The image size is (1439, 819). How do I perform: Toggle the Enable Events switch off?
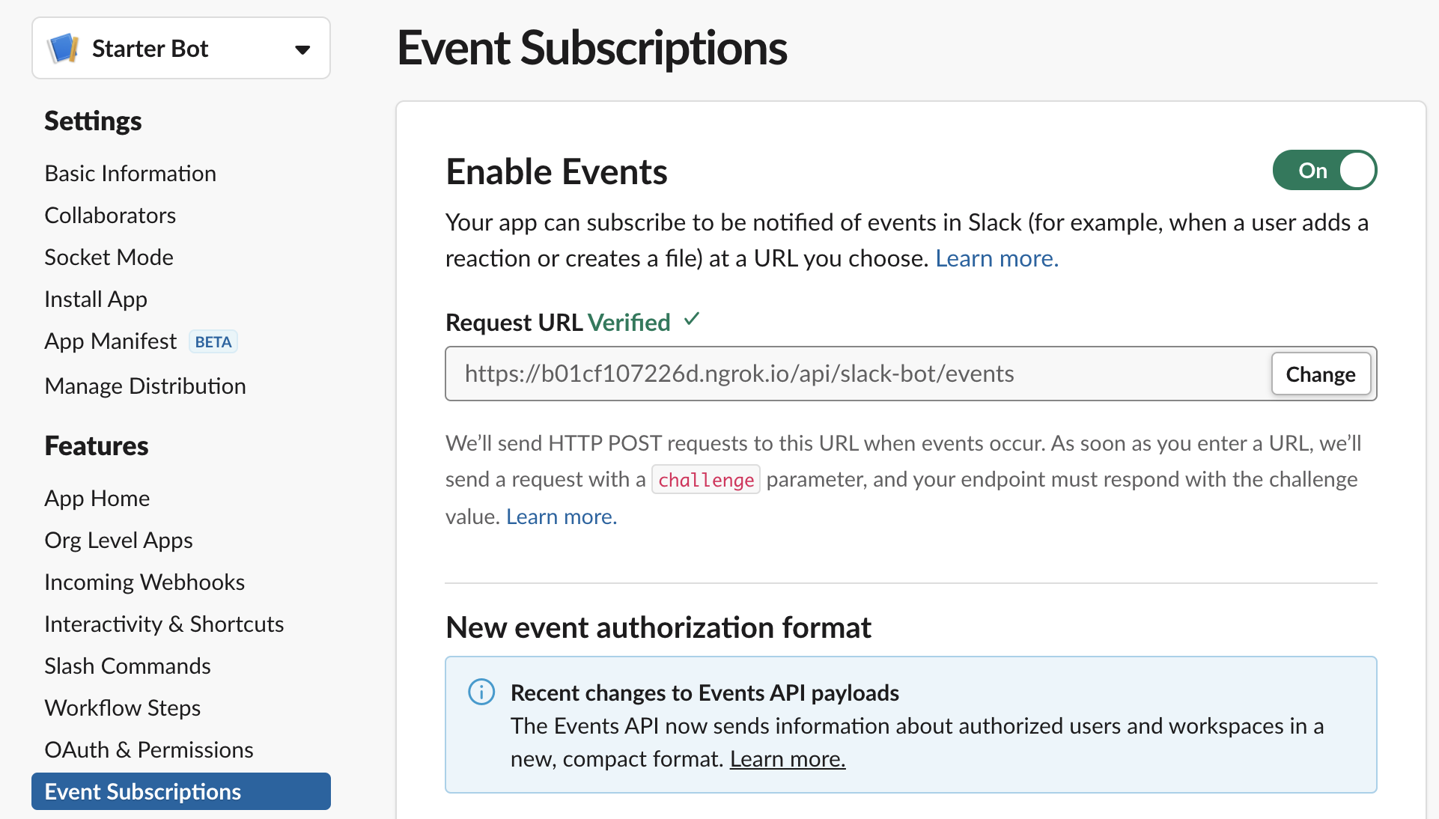[x=1324, y=171]
